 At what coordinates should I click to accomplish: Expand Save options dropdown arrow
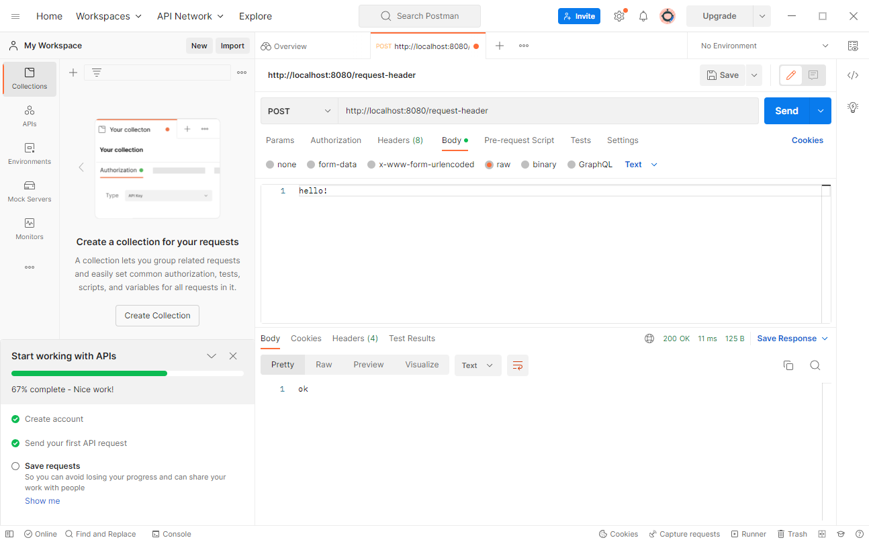[754, 75]
